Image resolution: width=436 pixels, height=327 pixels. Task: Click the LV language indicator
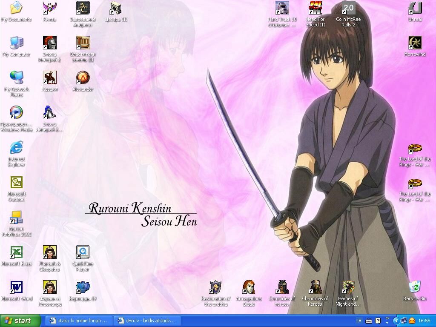pyautogui.click(x=359, y=321)
